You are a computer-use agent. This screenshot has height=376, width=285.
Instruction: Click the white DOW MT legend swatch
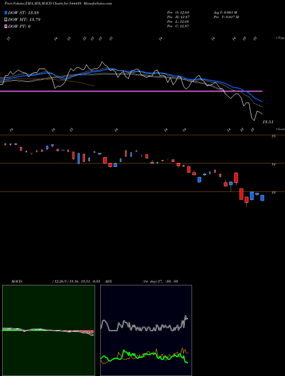6,20
